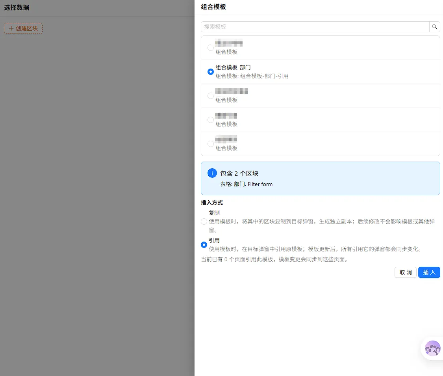Select the first blurred template radio

click(211, 48)
